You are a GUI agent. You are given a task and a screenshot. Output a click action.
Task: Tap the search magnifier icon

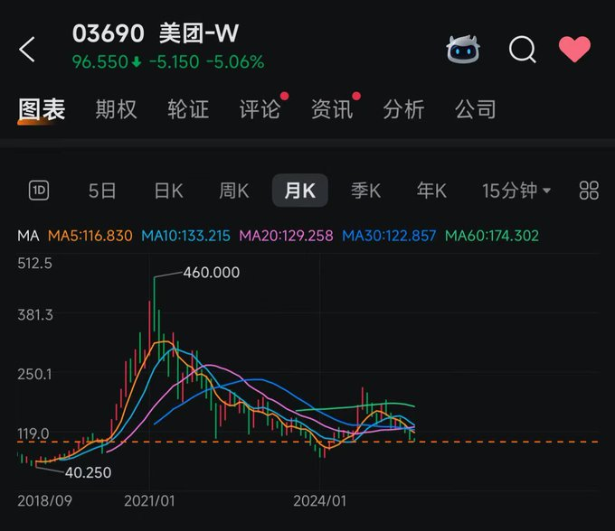click(x=522, y=49)
